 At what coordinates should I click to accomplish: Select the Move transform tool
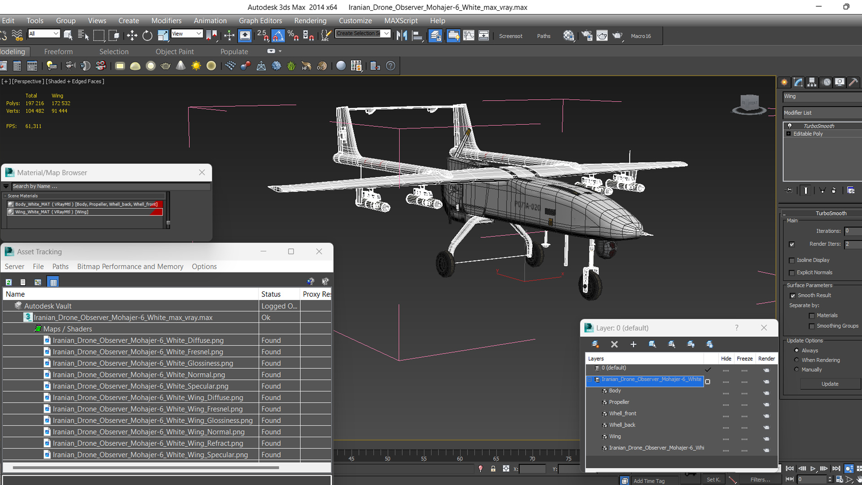point(132,35)
